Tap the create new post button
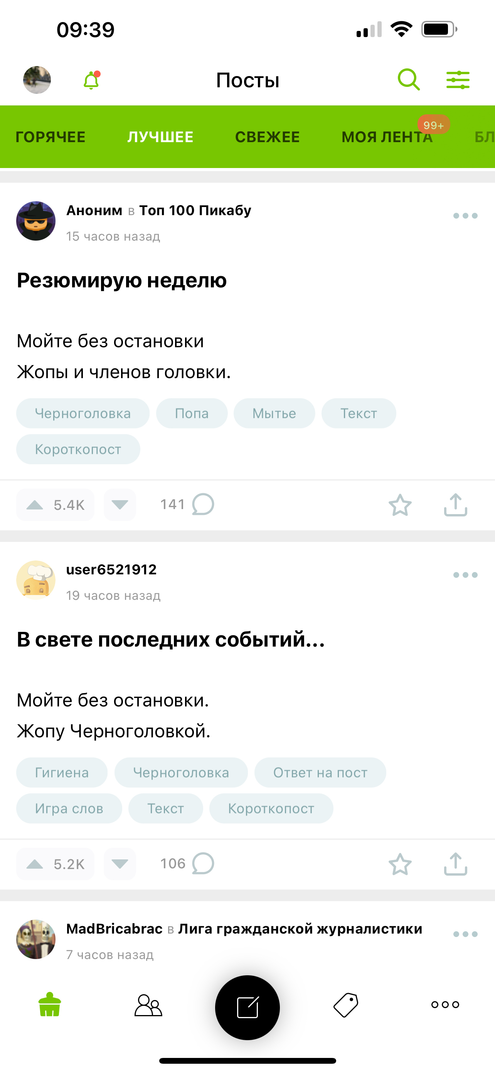 tap(247, 1007)
